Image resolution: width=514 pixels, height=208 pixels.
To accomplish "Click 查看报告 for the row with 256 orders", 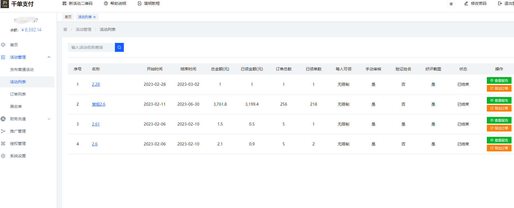I will (499, 100).
